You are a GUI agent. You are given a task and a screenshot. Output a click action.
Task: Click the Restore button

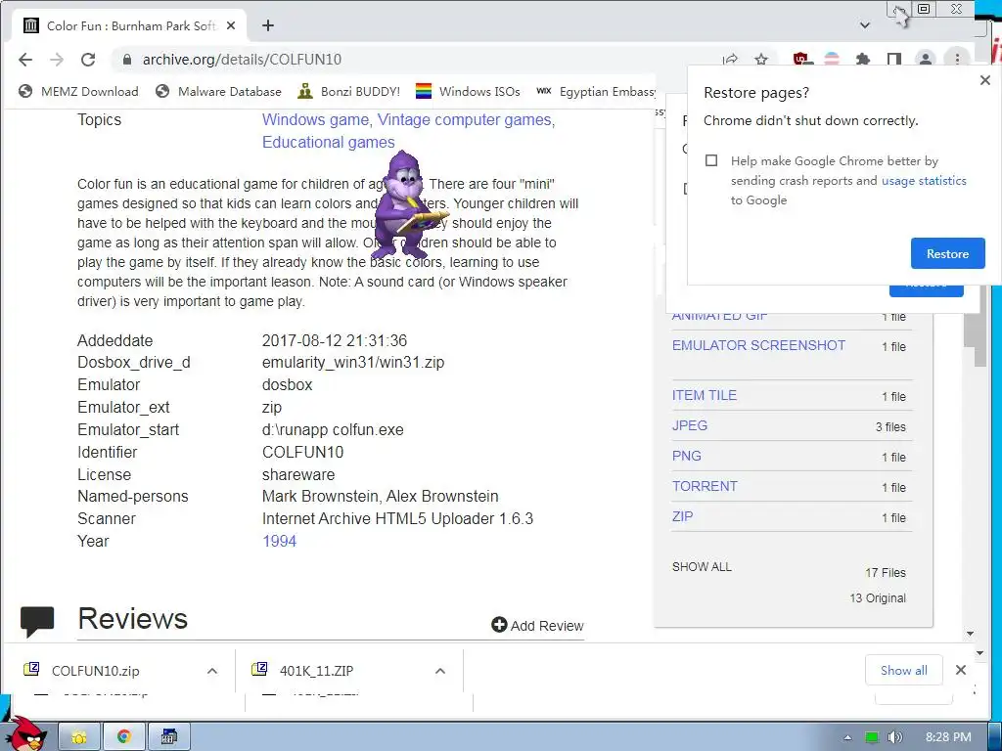tap(947, 253)
